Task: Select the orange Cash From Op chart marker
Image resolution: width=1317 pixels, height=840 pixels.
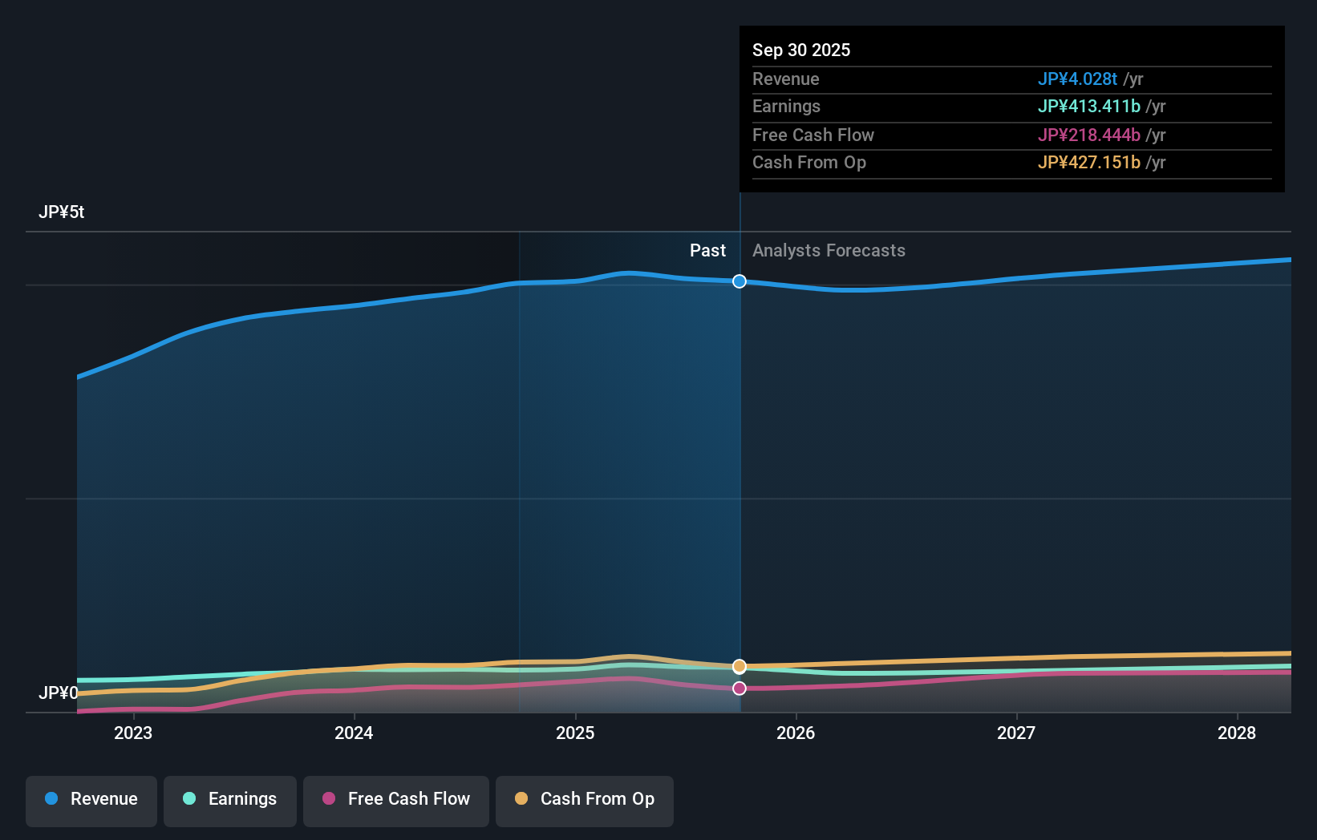Action: [739, 665]
